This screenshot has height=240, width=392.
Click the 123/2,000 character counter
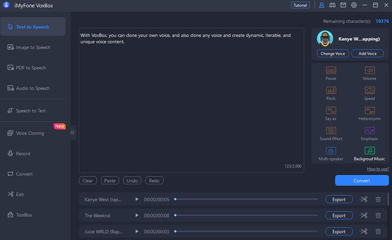(x=293, y=166)
